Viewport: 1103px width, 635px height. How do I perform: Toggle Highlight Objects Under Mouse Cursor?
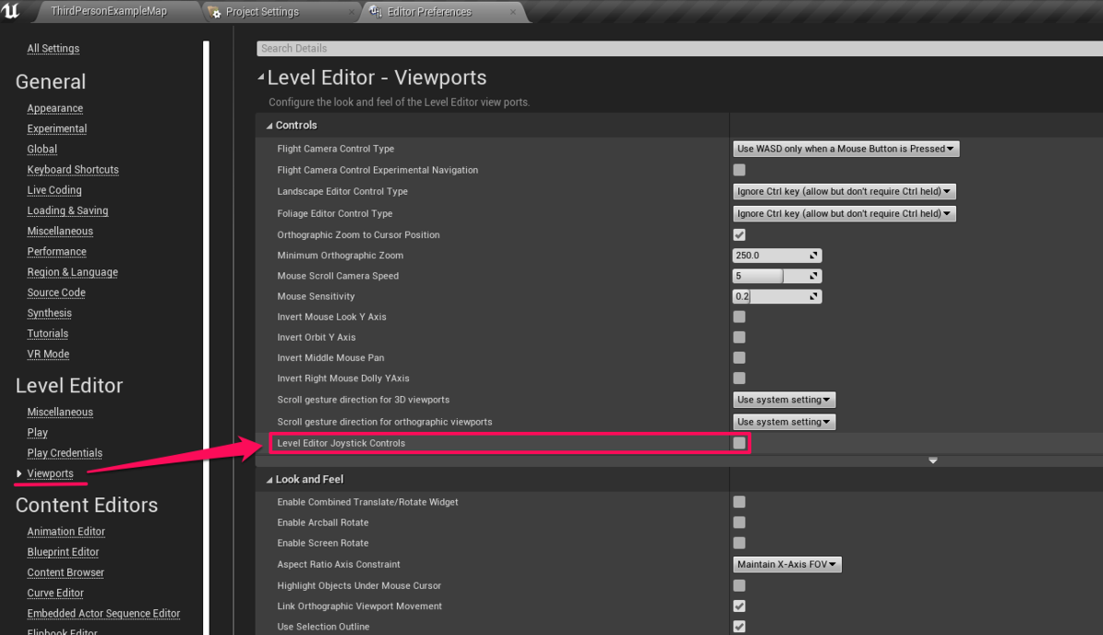pyautogui.click(x=739, y=585)
